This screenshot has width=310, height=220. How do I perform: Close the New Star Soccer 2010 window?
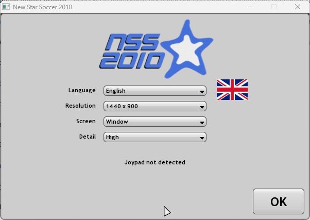298,7
